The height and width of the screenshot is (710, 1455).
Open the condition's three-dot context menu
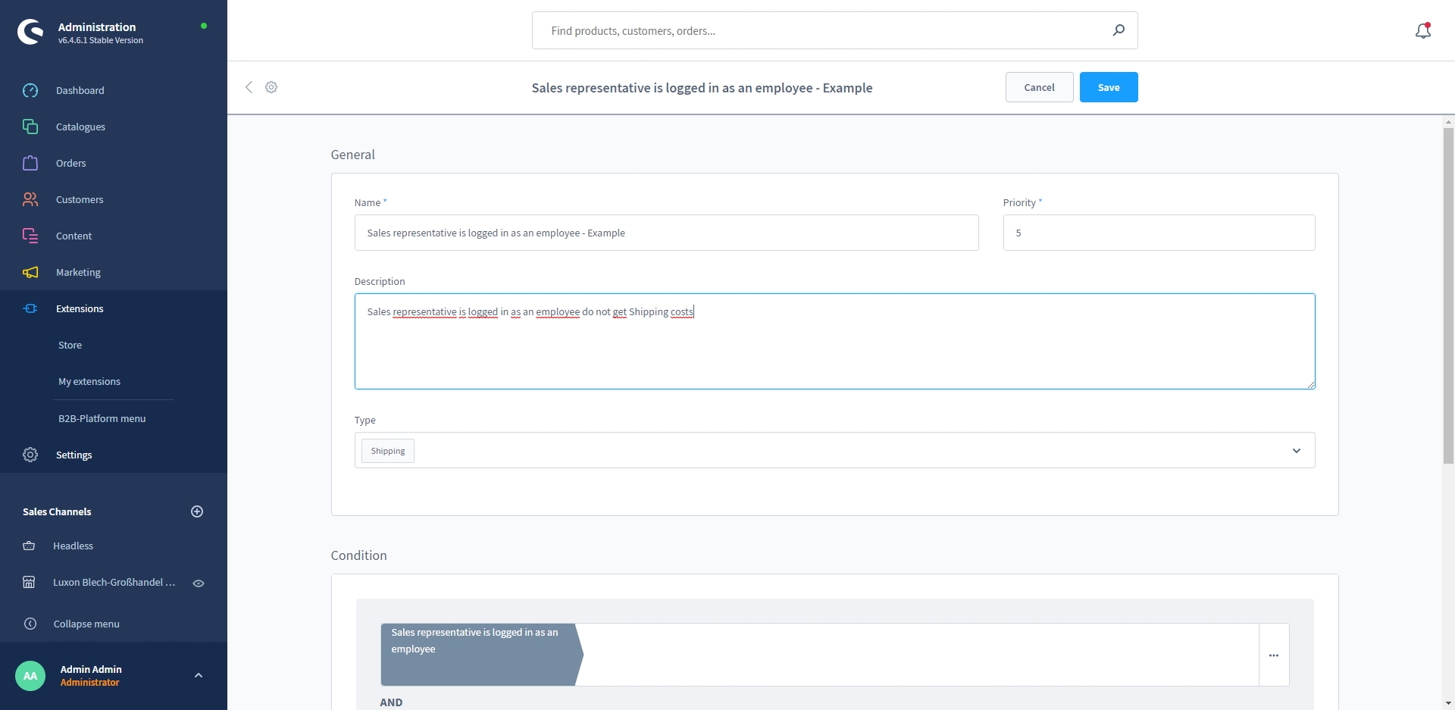(x=1273, y=655)
